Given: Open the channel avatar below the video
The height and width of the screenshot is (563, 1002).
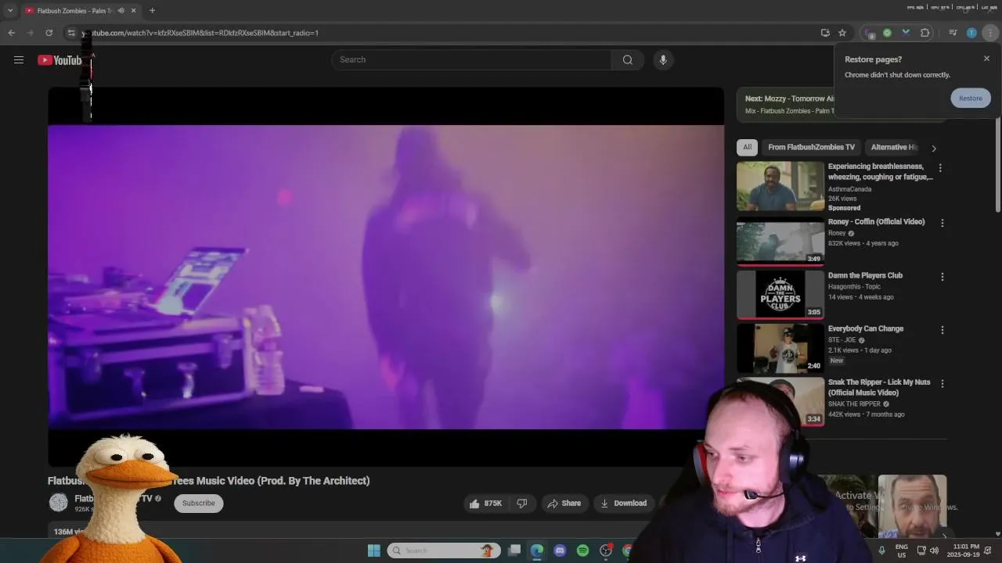Looking at the screenshot, I should pyautogui.click(x=59, y=503).
